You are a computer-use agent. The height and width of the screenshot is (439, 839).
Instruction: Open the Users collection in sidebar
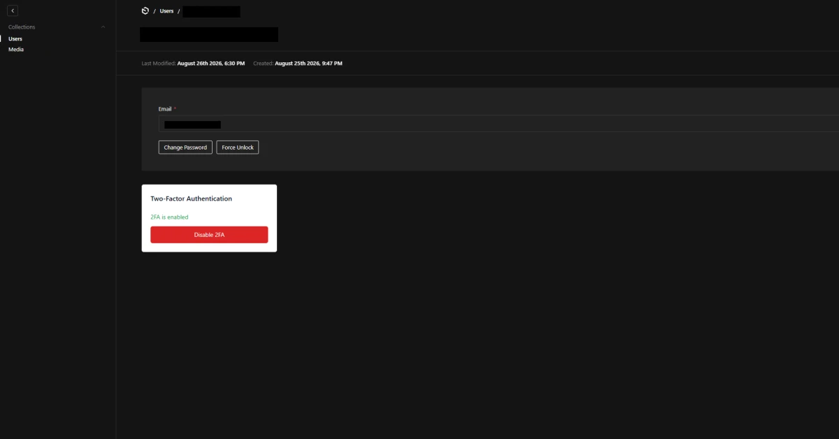pos(15,38)
